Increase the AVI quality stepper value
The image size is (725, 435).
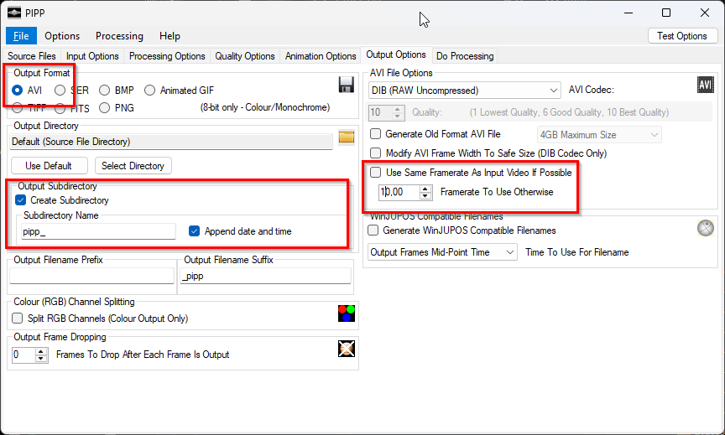coord(398,109)
